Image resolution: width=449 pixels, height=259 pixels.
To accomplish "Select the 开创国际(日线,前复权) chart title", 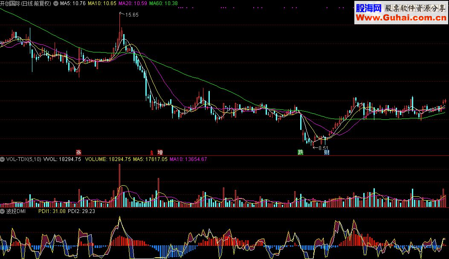I will (x=26, y=3).
